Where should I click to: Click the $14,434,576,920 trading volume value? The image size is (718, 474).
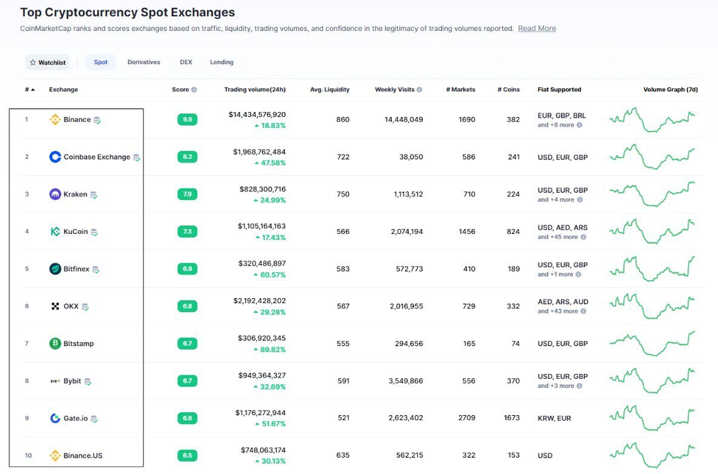pyautogui.click(x=257, y=115)
